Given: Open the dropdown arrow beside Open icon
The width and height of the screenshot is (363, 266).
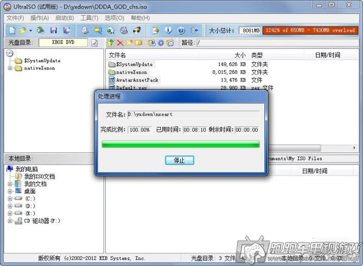Looking at the screenshot, I should click(30, 31).
